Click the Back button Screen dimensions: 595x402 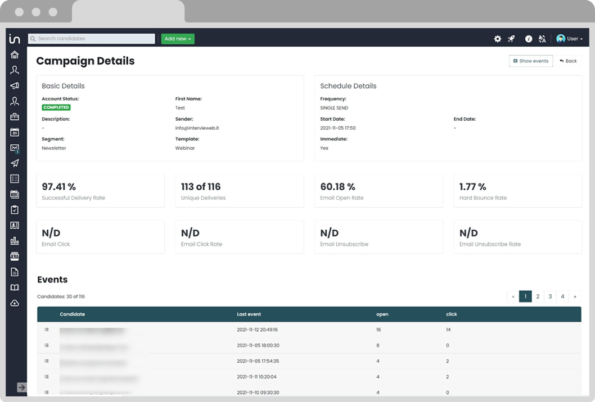click(x=568, y=61)
